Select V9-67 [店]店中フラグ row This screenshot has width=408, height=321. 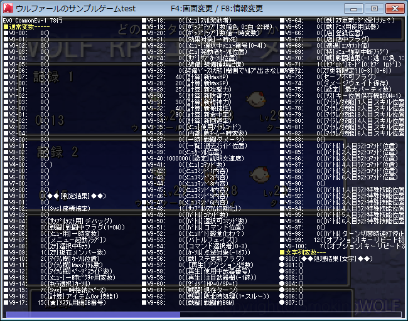pyautogui.click(x=325, y=39)
